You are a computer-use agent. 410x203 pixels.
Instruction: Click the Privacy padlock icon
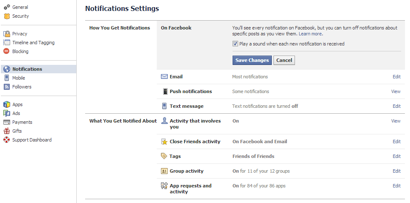tap(6, 34)
